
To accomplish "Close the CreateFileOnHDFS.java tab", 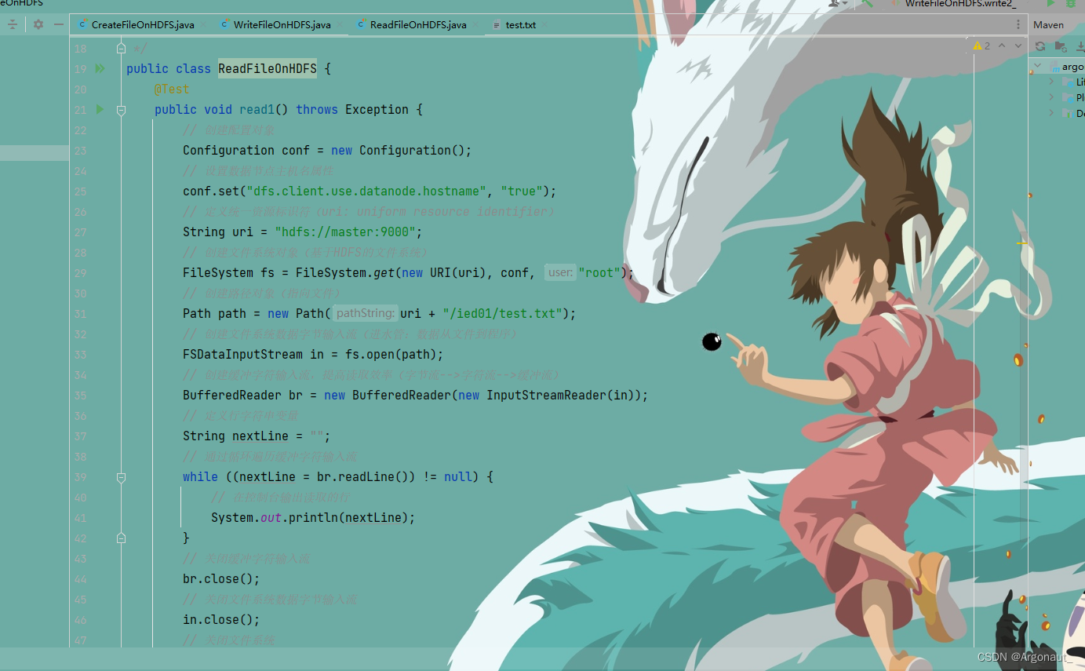I will pyautogui.click(x=203, y=25).
